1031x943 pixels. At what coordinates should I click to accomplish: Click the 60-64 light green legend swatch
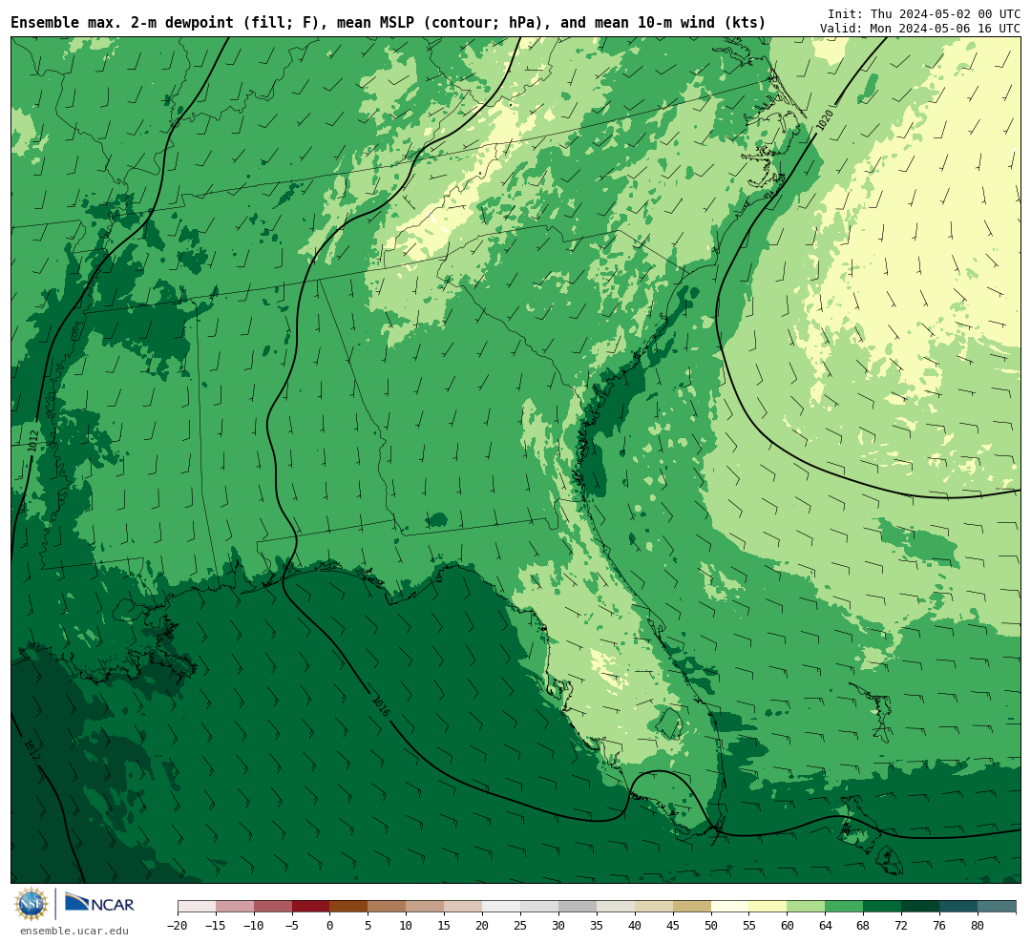[x=806, y=907]
